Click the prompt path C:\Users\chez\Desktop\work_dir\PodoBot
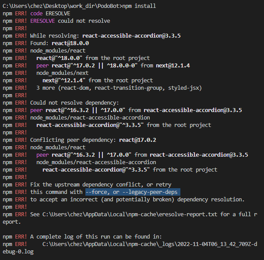The image size is (264, 260). point(62,6)
